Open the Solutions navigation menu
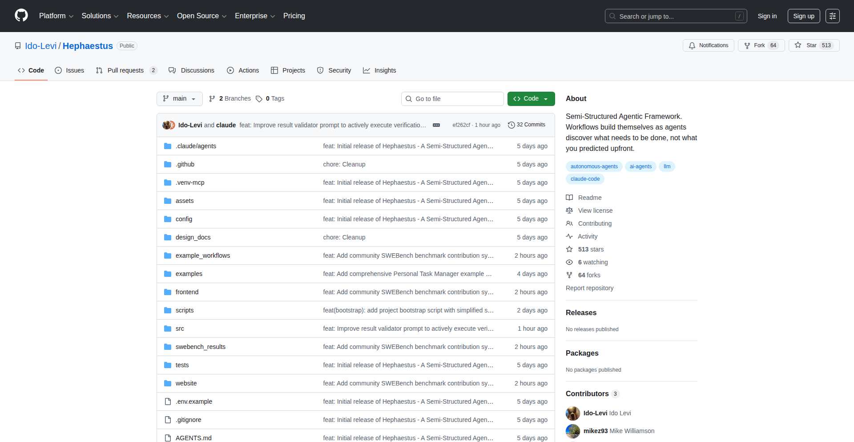Image resolution: width=854 pixels, height=442 pixels. pos(100,16)
